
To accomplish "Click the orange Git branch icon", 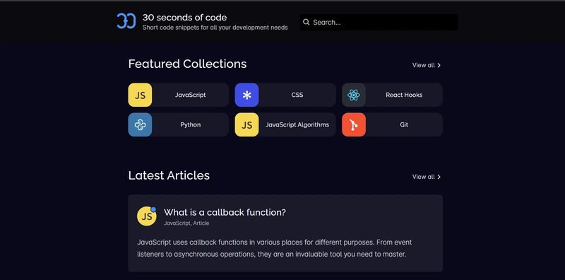I will point(354,124).
